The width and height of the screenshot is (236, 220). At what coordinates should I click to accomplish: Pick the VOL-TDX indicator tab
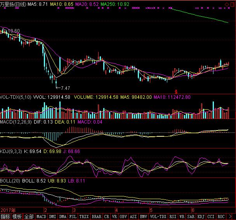[158, 217]
